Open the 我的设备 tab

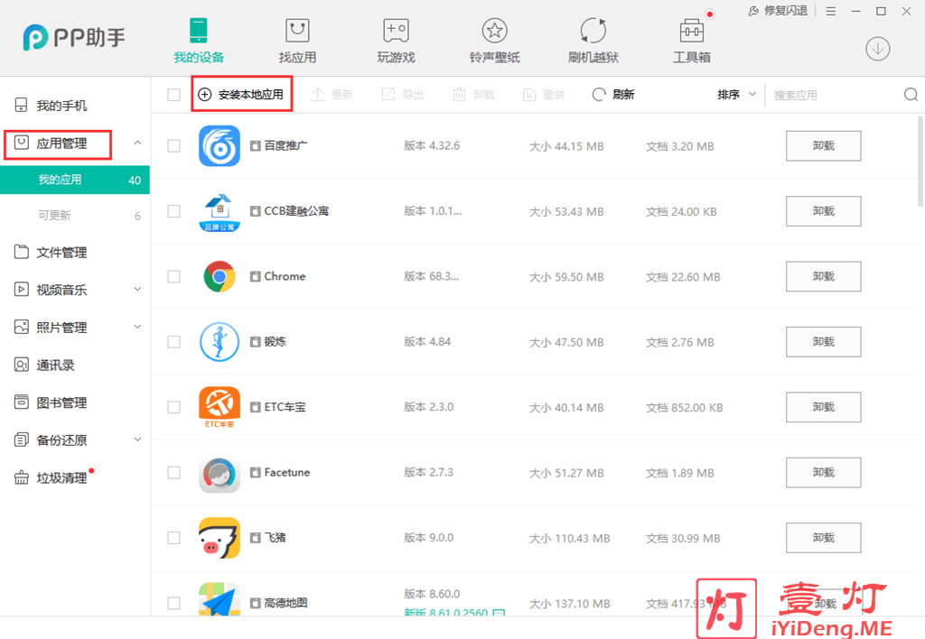pos(198,41)
